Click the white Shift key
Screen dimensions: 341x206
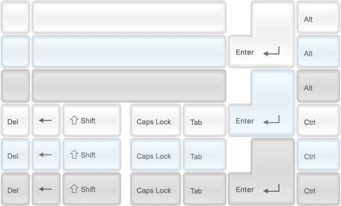click(x=92, y=120)
